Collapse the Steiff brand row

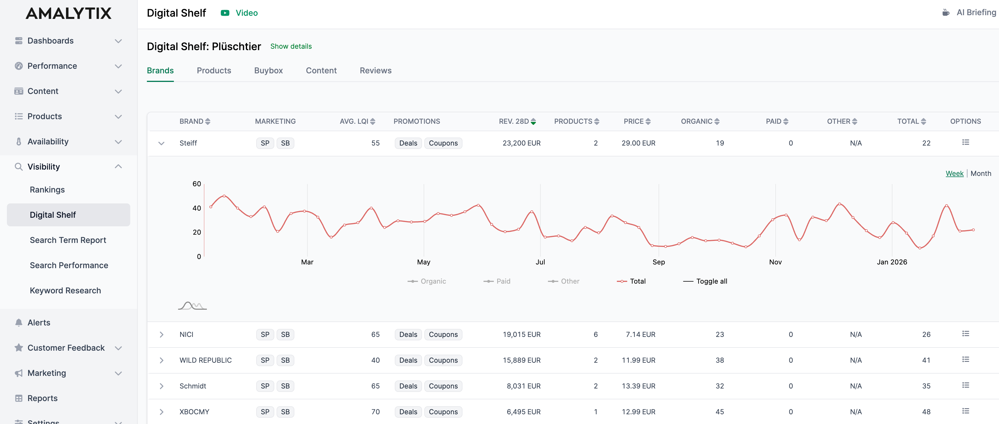[161, 143]
